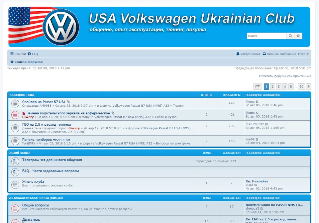Open the Жизнь клуба forum
Screen dimensions: 319x223
(33, 181)
